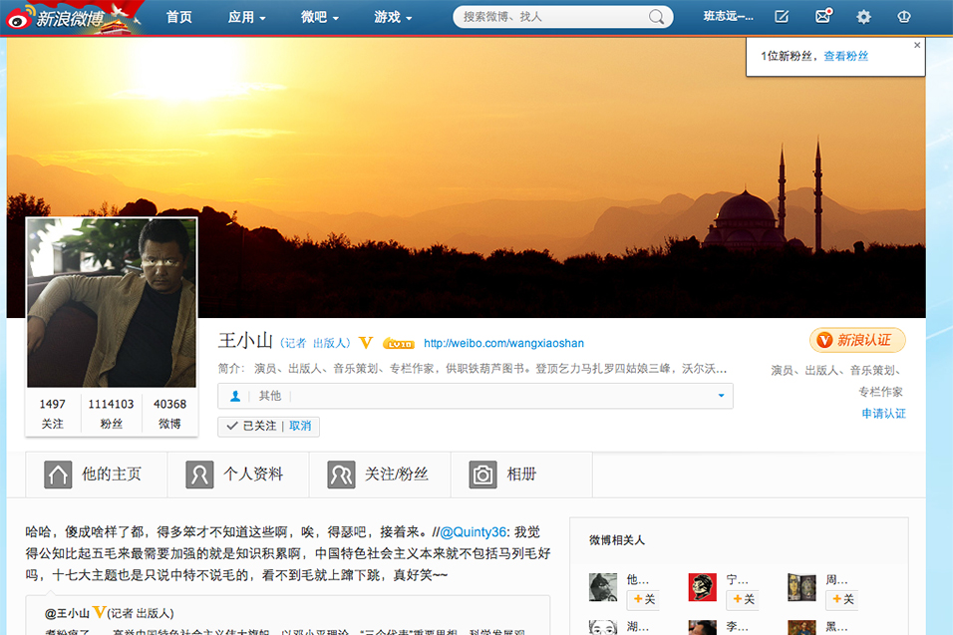
Task: Click the crown membership icon
Action: [904, 17]
